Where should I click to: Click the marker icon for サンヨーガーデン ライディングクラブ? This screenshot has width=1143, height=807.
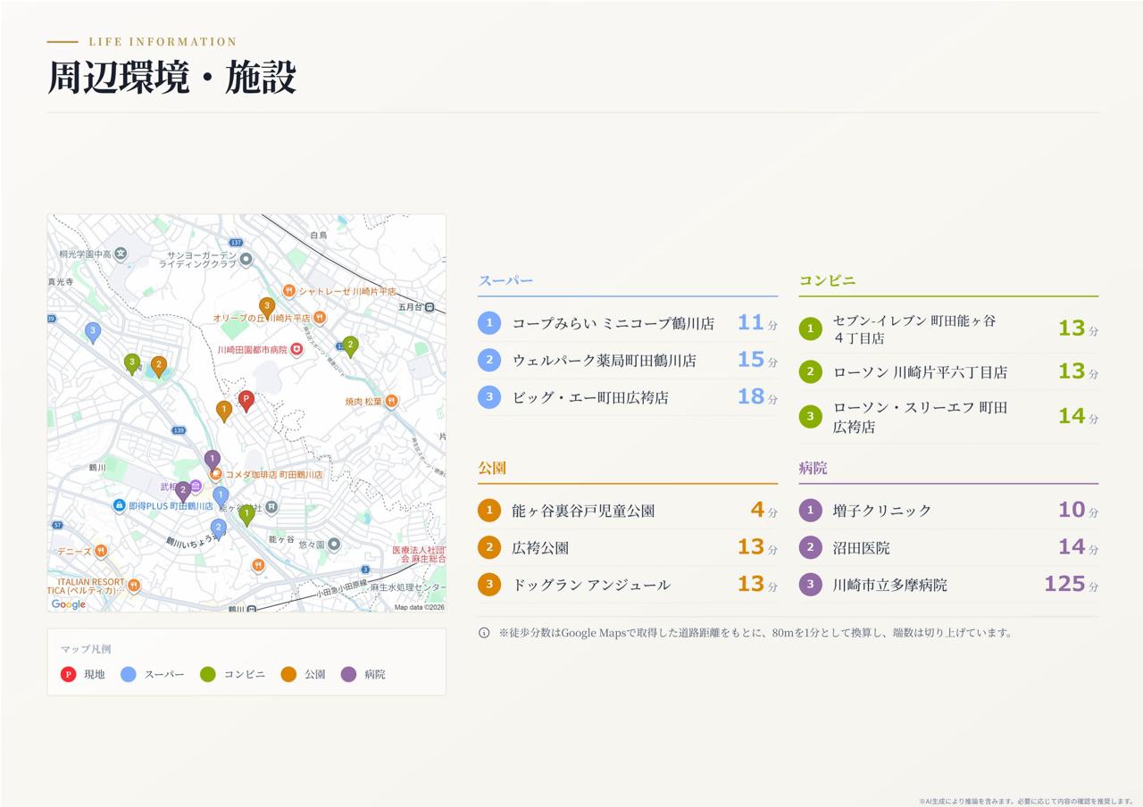click(x=246, y=259)
